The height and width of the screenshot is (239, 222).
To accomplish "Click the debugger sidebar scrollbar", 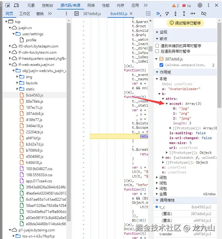I will point(220,65).
